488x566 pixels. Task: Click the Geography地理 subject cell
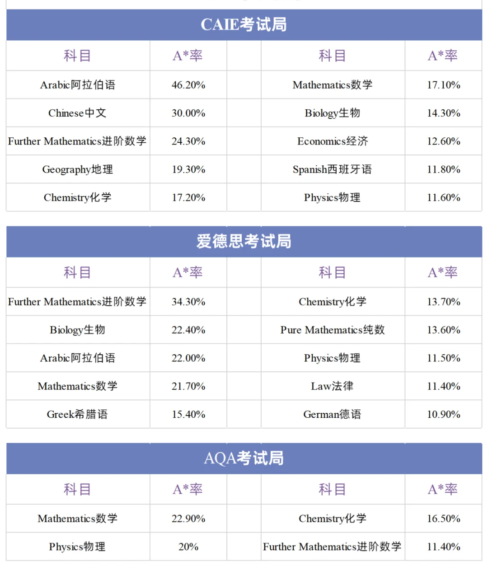click(x=77, y=169)
